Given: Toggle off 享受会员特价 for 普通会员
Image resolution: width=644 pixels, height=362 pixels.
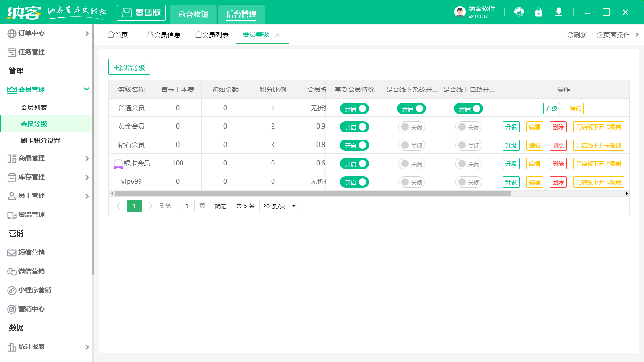Looking at the screenshot, I should pyautogui.click(x=354, y=108).
